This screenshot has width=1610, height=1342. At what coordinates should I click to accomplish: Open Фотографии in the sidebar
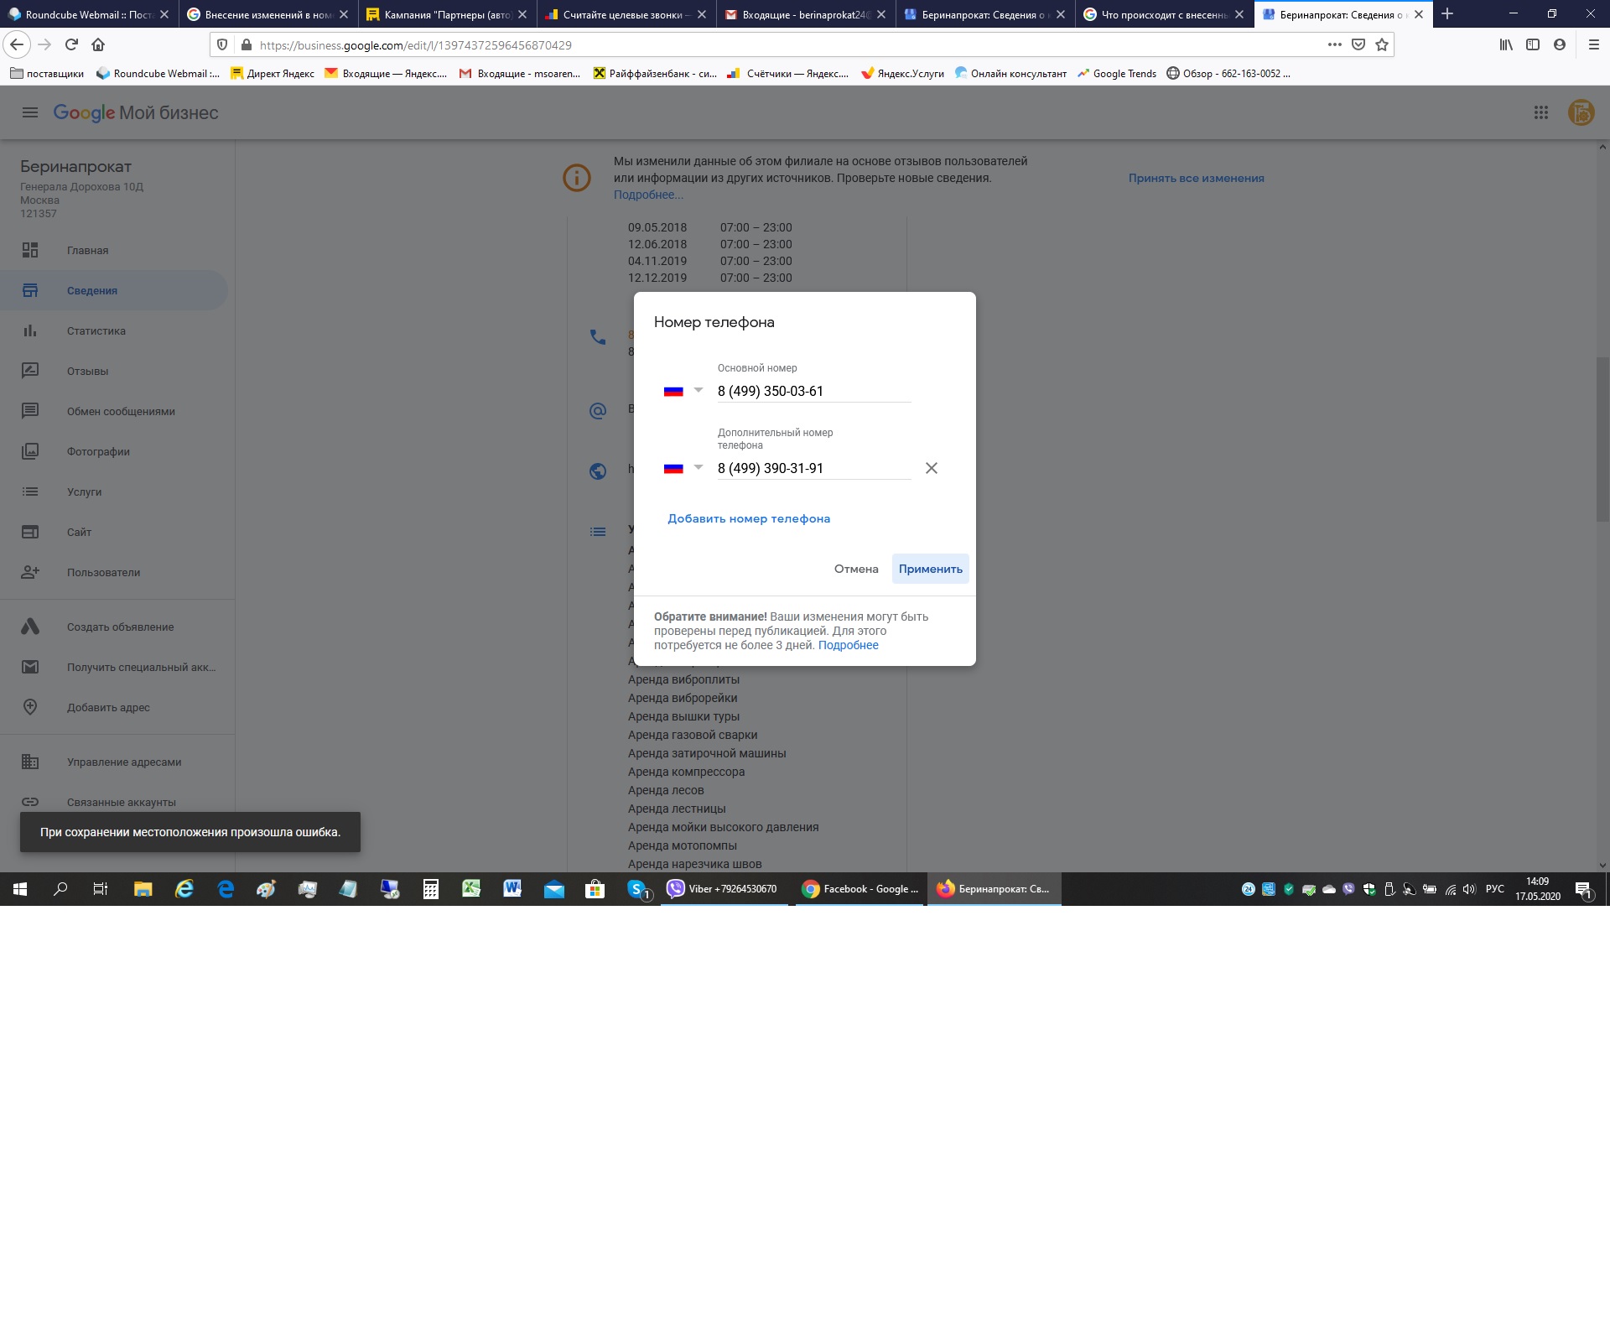point(114,451)
